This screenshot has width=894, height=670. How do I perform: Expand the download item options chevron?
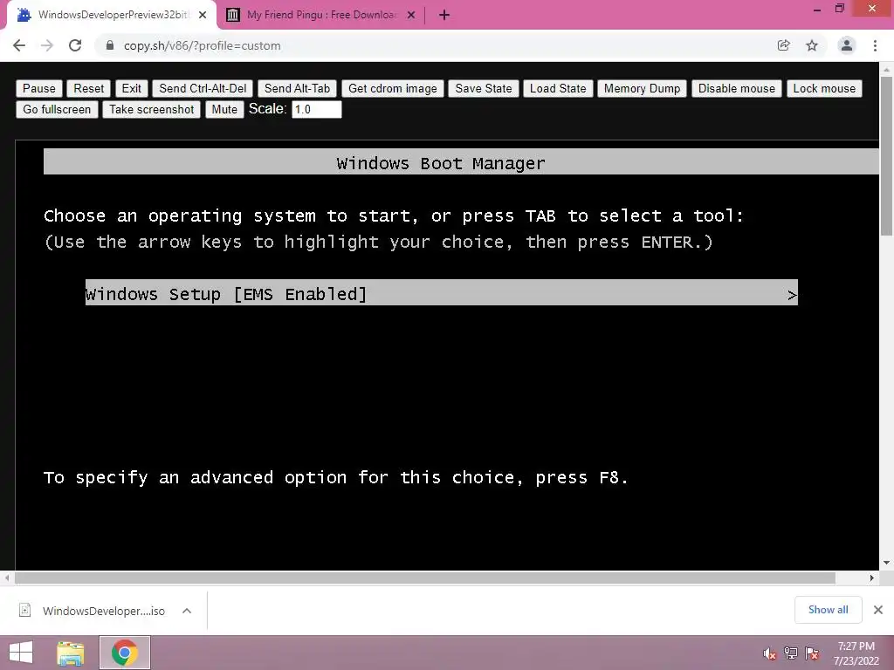[x=187, y=611]
